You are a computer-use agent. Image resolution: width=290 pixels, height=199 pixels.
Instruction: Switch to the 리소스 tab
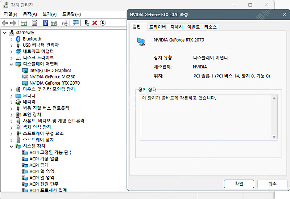pyautogui.click(x=210, y=27)
